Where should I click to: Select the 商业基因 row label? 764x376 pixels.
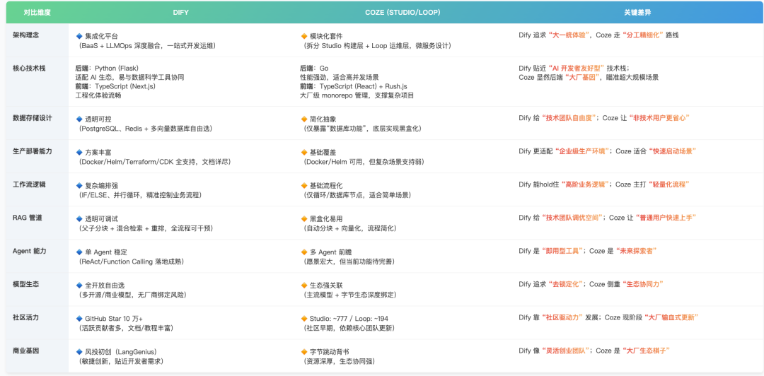pos(25,351)
